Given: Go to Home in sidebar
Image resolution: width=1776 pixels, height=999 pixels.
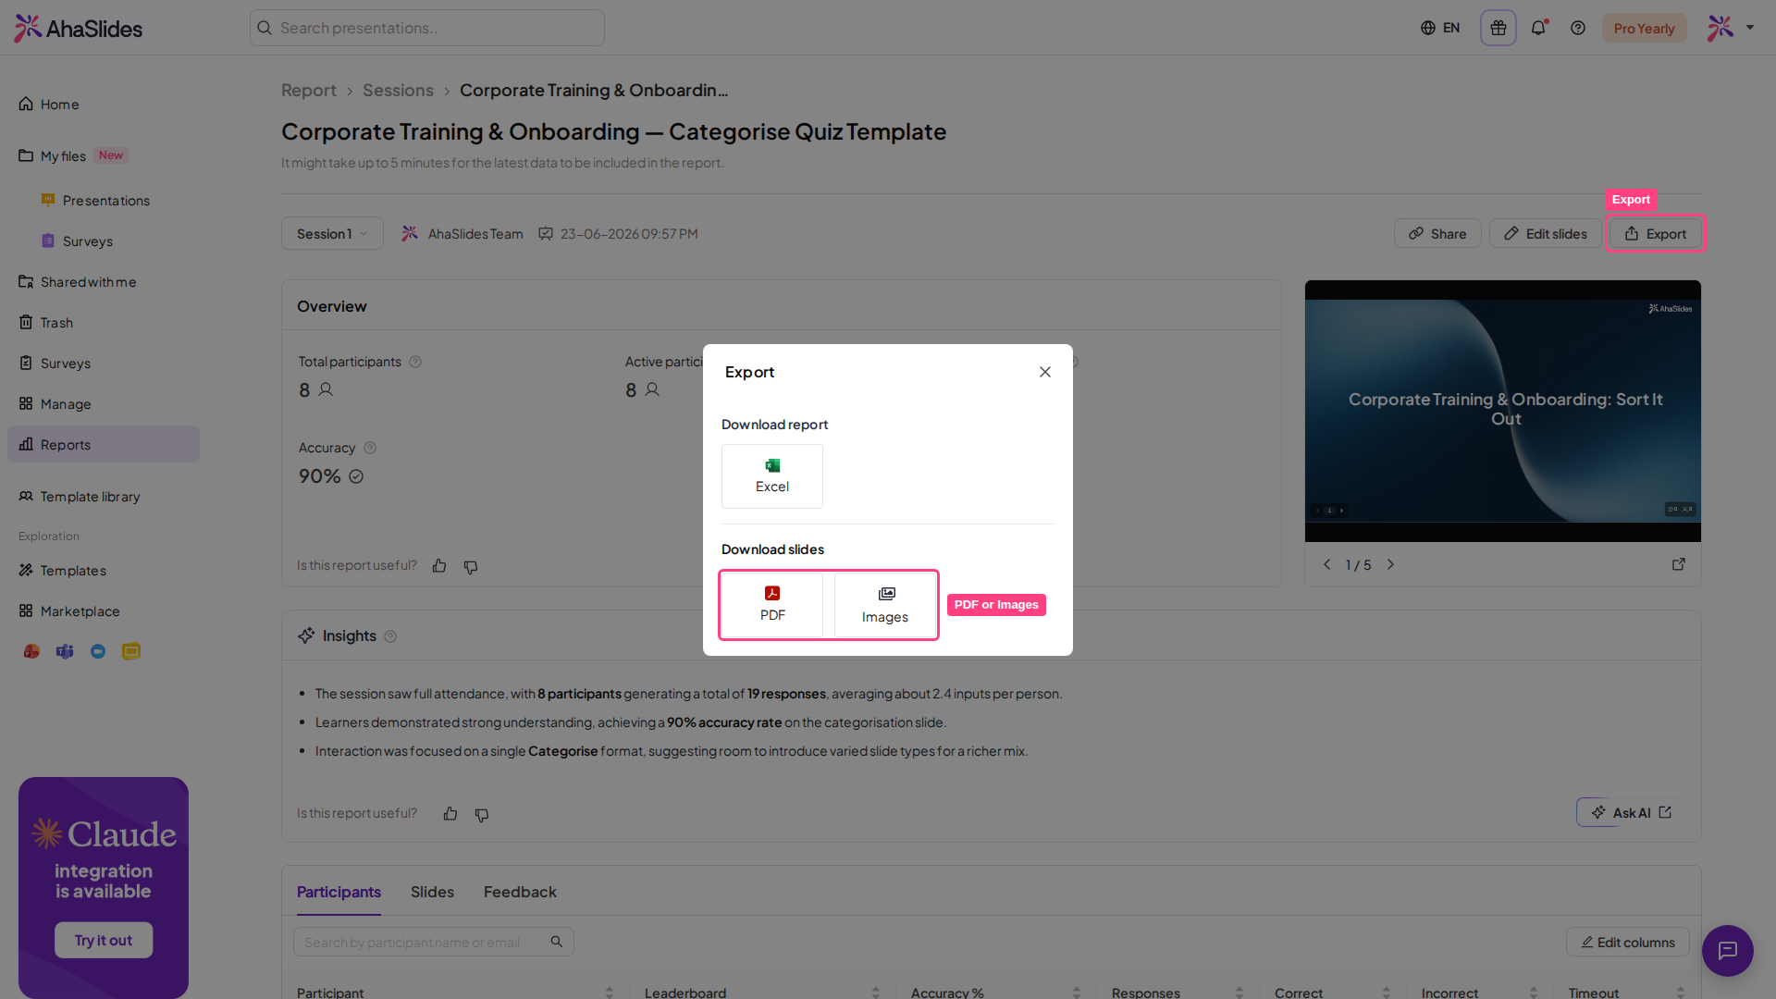Looking at the screenshot, I should [104, 105].
